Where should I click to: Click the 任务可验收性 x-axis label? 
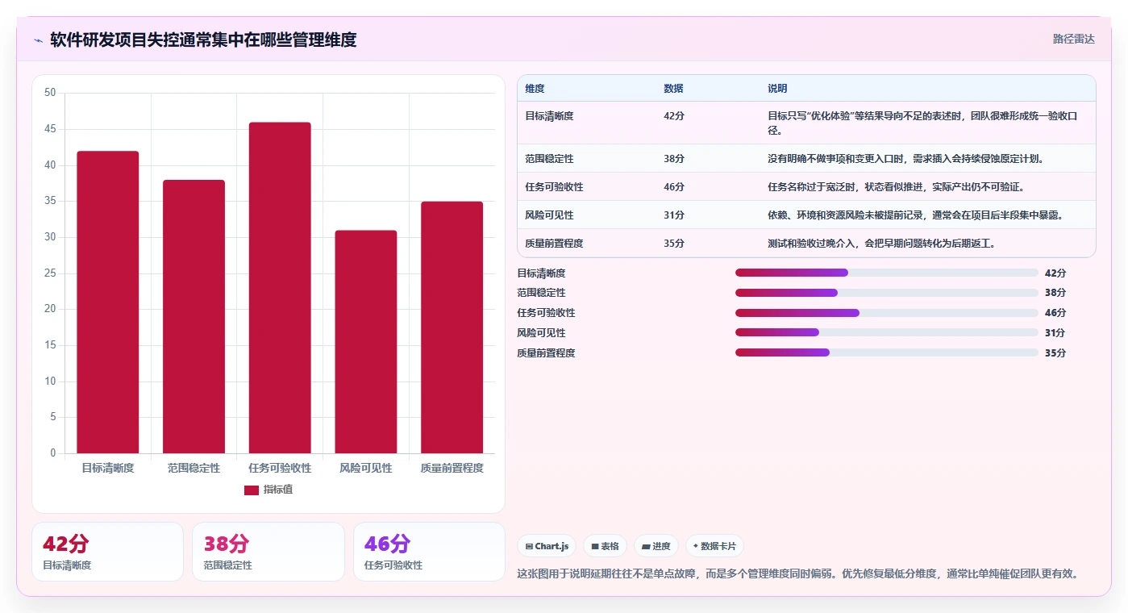[x=280, y=468]
